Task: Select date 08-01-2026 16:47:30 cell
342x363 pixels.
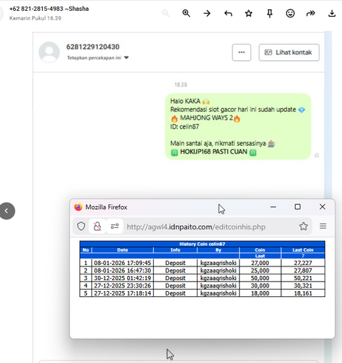Action: pos(123,271)
